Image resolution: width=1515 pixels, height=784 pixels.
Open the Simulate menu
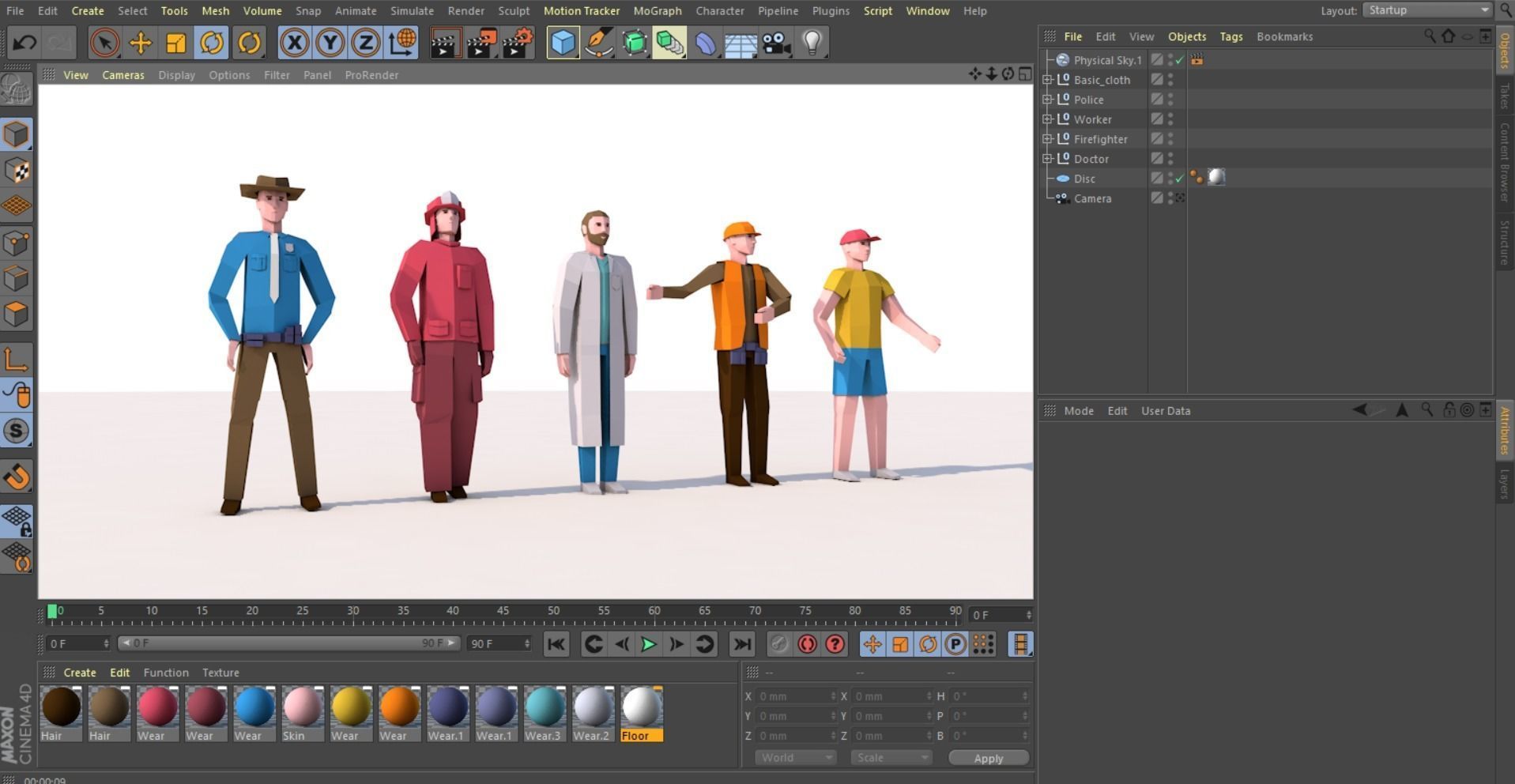click(x=412, y=11)
